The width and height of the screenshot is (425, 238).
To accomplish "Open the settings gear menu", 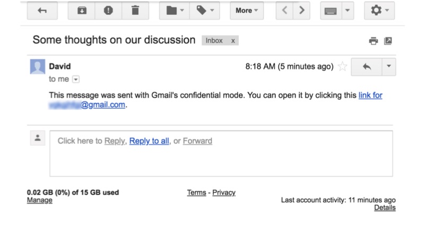I will pyautogui.click(x=379, y=11).
